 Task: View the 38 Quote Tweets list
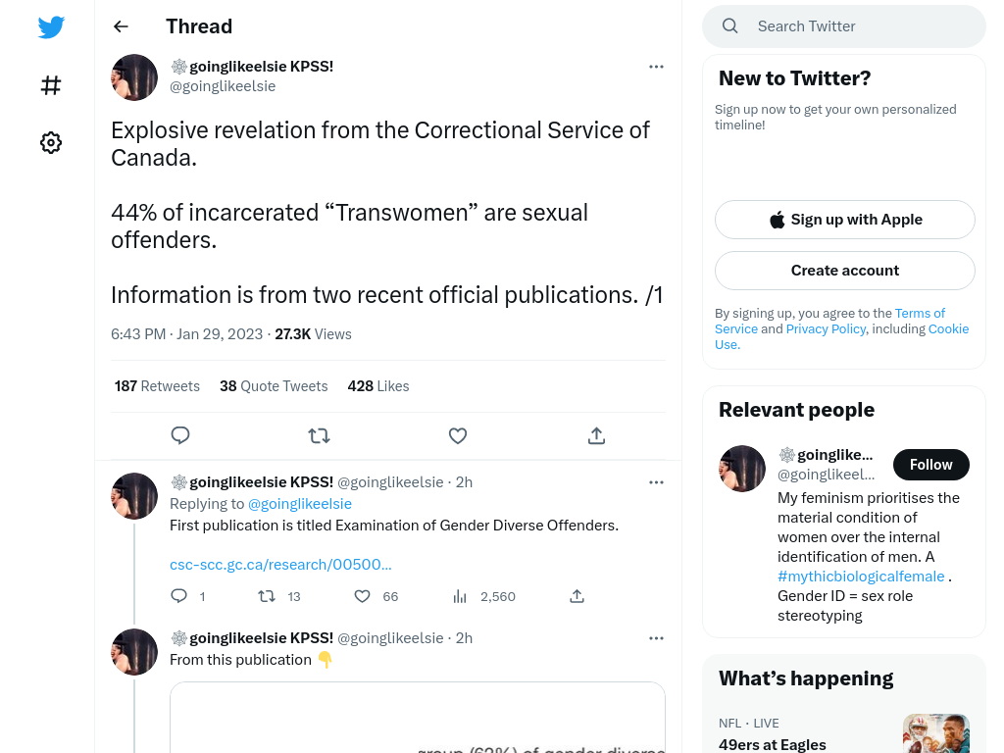[274, 386]
